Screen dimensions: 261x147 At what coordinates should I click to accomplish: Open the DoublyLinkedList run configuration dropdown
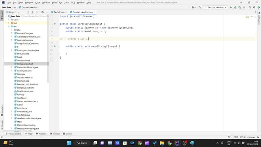click(x=216, y=7)
